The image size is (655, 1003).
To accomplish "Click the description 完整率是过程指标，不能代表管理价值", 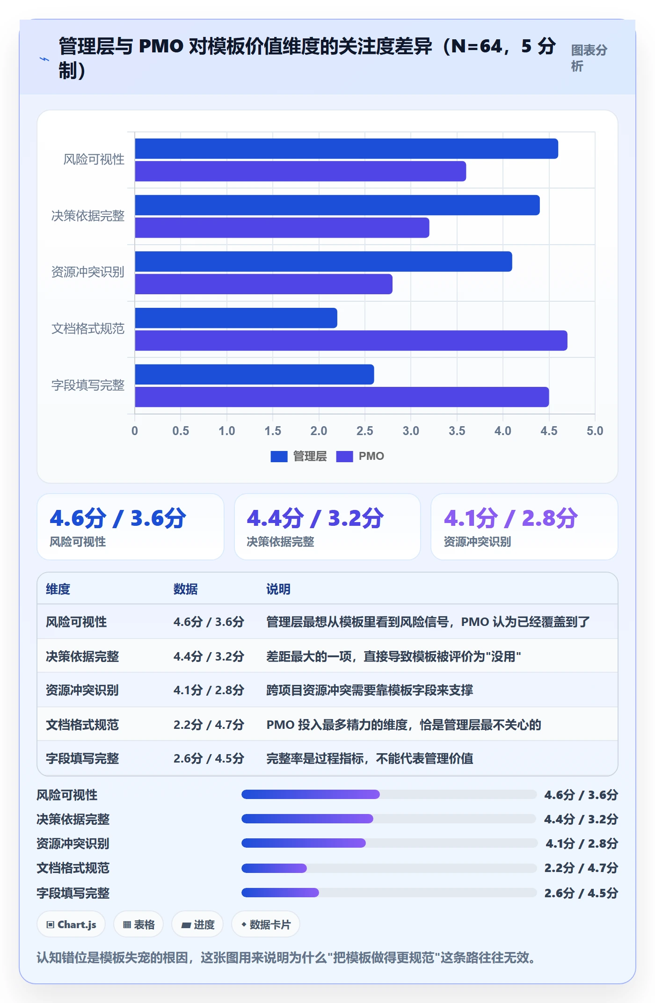I will click(x=370, y=758).
